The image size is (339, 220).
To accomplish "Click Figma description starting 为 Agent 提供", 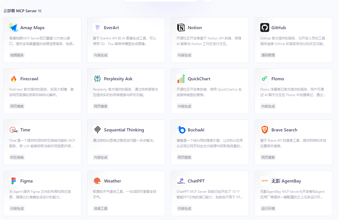I will tap(40, 194).
